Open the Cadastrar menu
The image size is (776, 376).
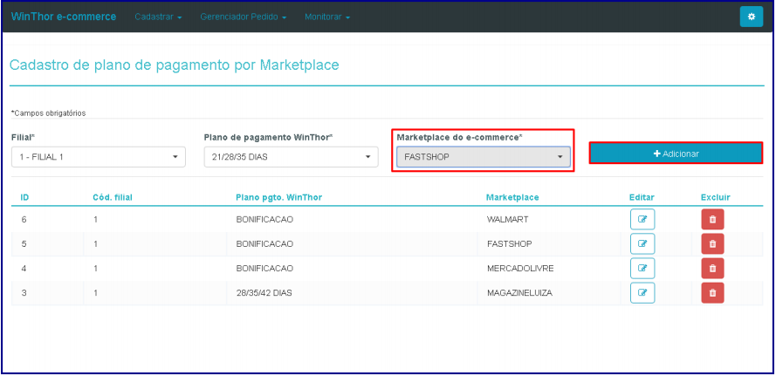click(158, 17)
